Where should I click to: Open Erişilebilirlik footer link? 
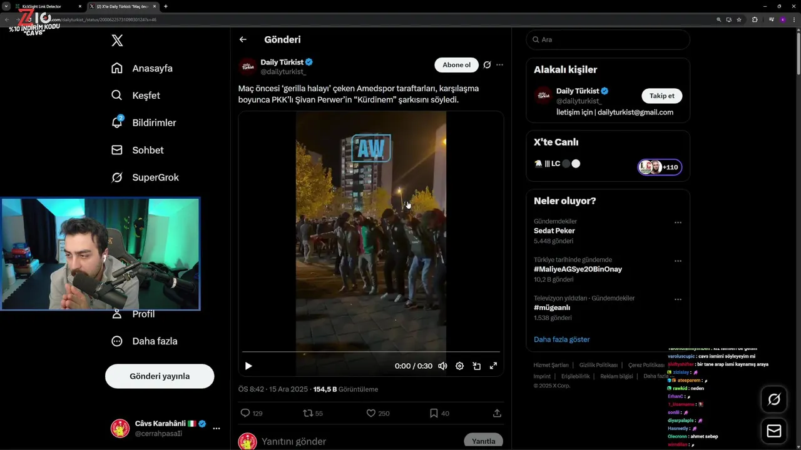click(x=575, y=376)
